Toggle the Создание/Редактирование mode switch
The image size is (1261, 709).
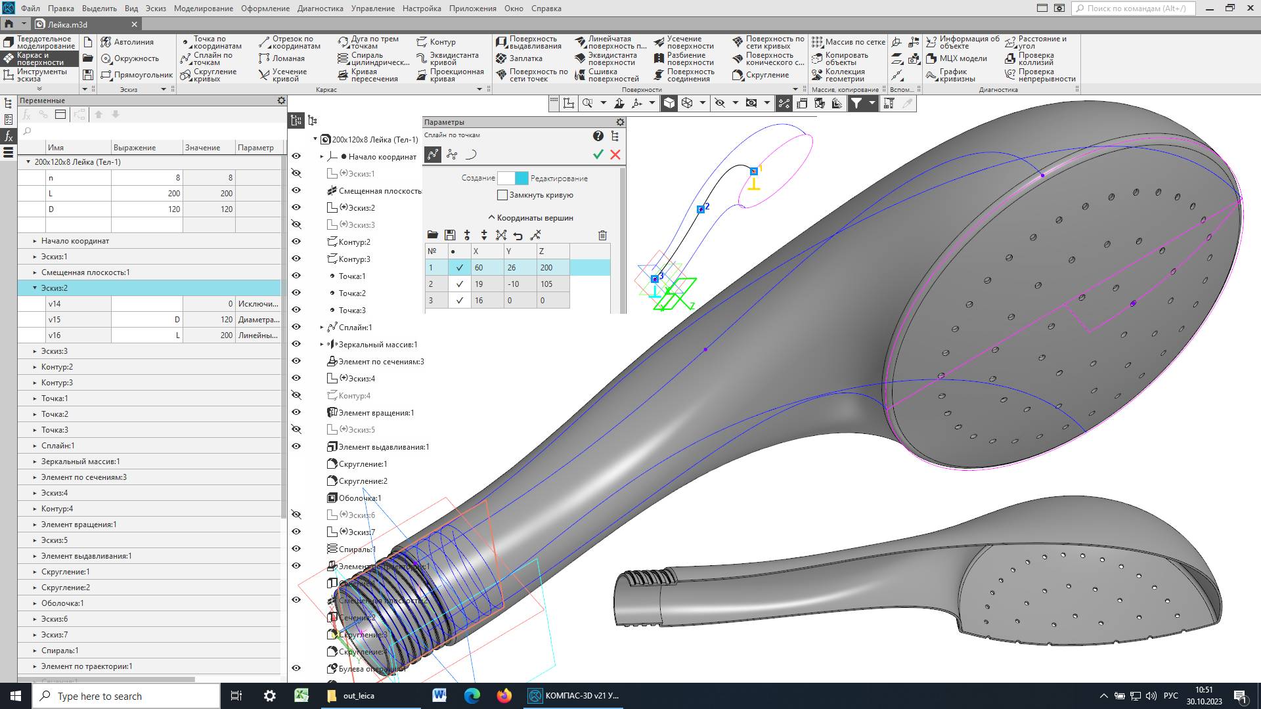[512, 178]
